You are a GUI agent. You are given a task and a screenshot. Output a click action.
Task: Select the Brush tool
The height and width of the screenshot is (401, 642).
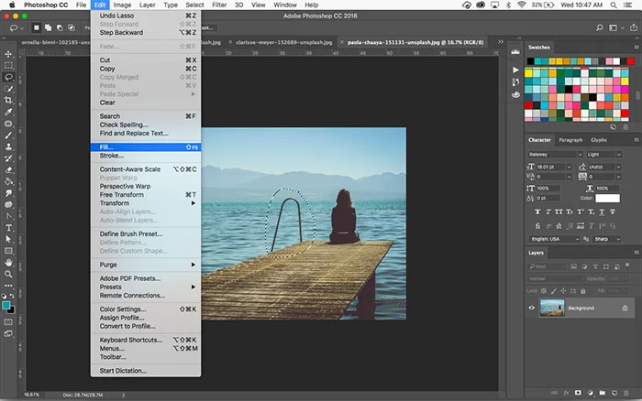8,135
